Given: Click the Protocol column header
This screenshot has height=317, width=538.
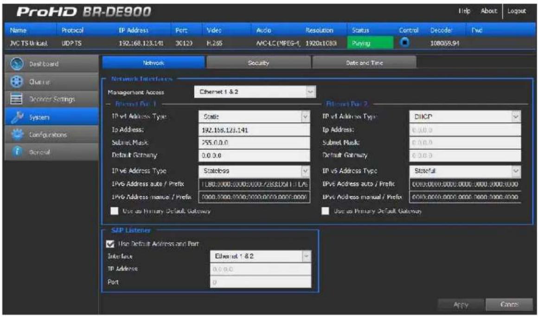Looking at the screenshot, I should click(72, 30).
